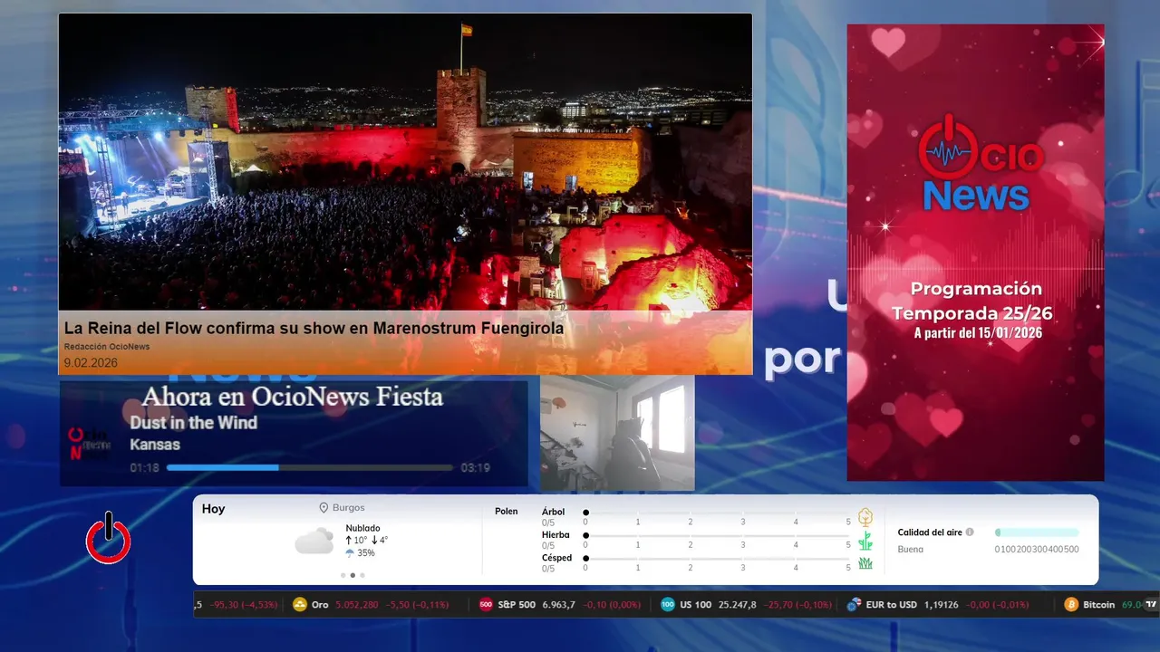
Task: Click the US 100 value 25.247,8
Action: [x=738, y=605]
